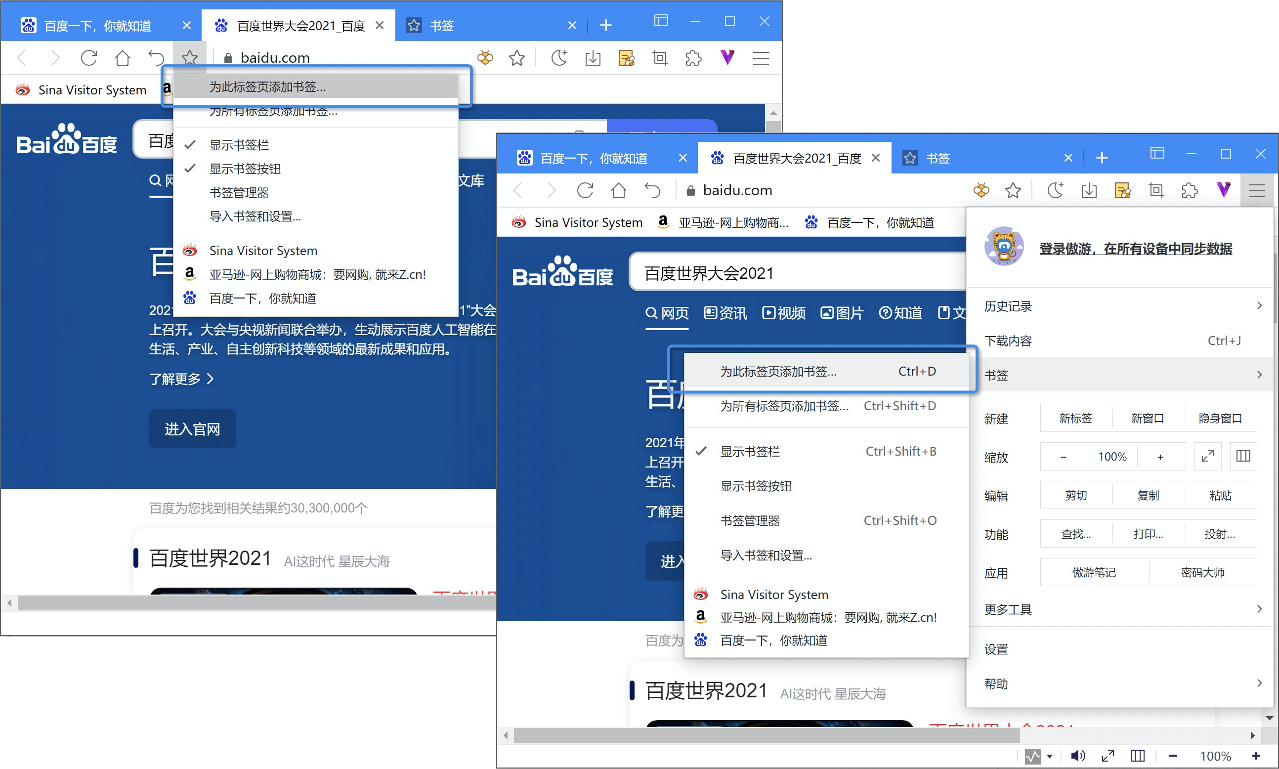
Task: Toggle 显示书签栏 in the back window's dropdown
Action: point(315,145)
